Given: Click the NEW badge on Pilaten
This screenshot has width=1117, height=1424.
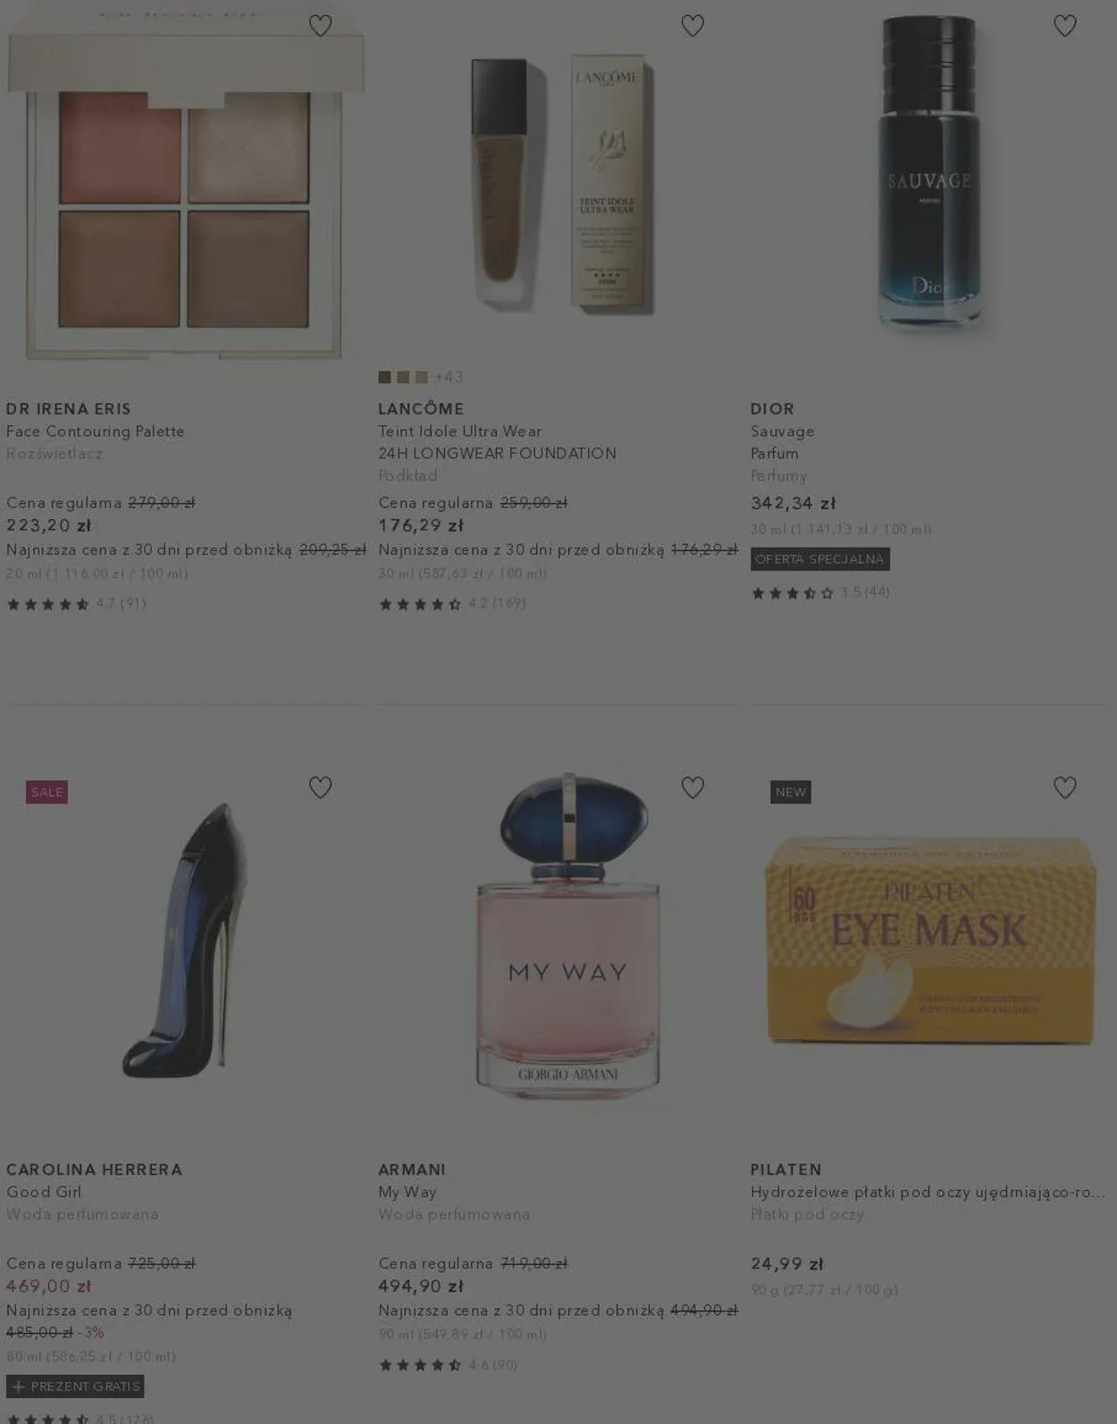Looking at the screenshot, I should point(791,792).
